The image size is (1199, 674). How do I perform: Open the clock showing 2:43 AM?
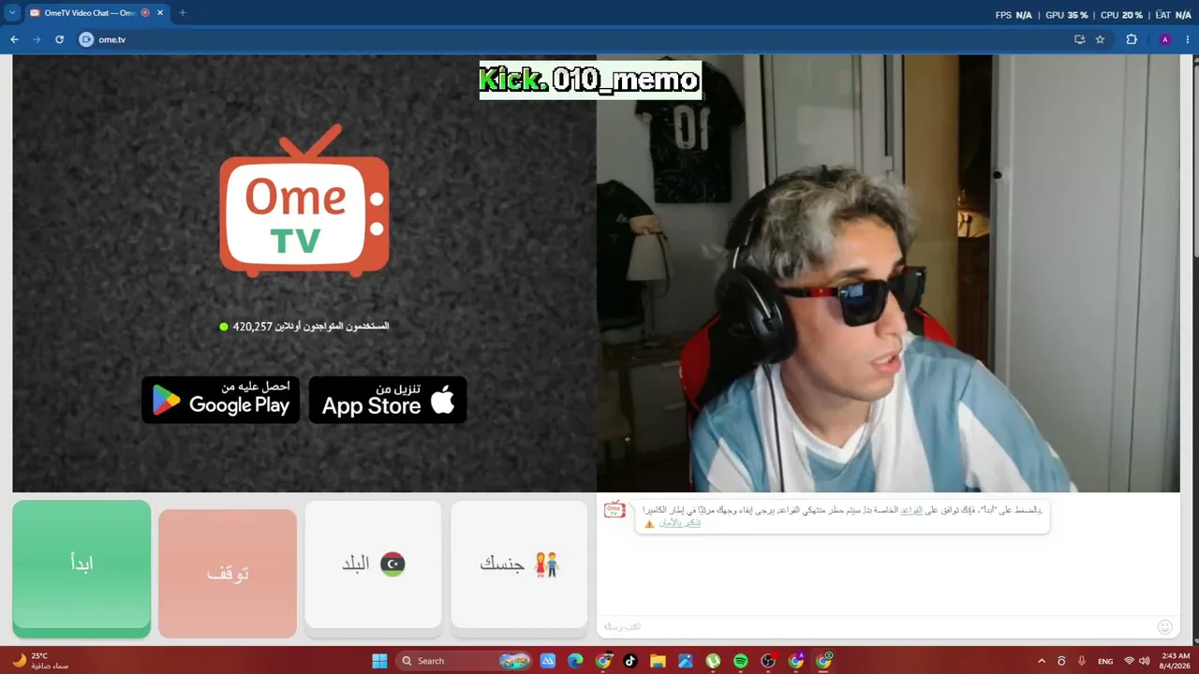(x=1176, y=661)
